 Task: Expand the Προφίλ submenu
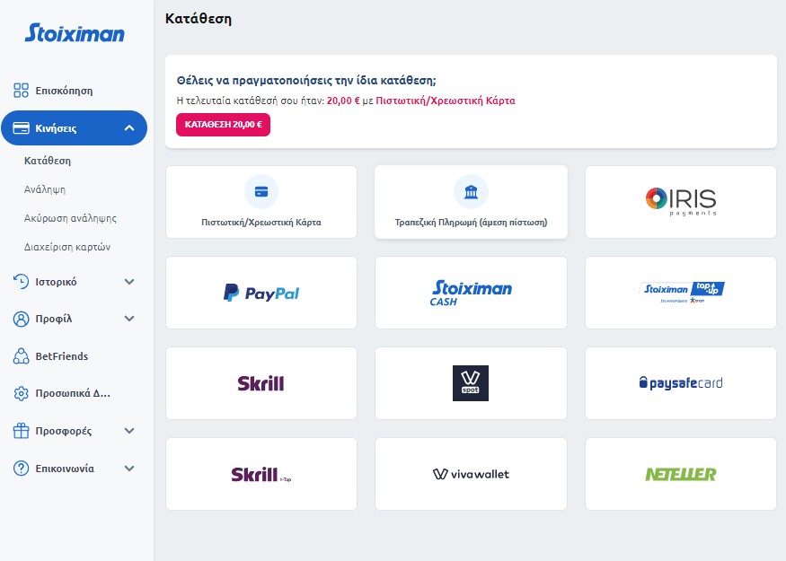click(129, 319)
